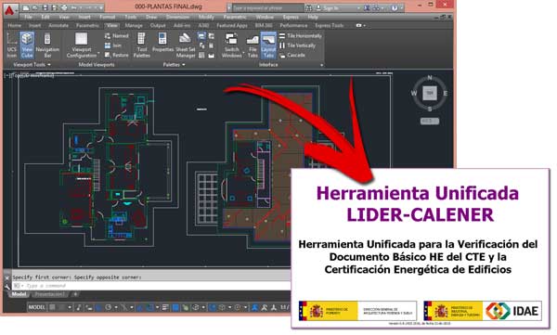This screenshot has height=335, width=557.
Task: Switch to the Add-ins ribbon tab
Action: pos(182,26)
